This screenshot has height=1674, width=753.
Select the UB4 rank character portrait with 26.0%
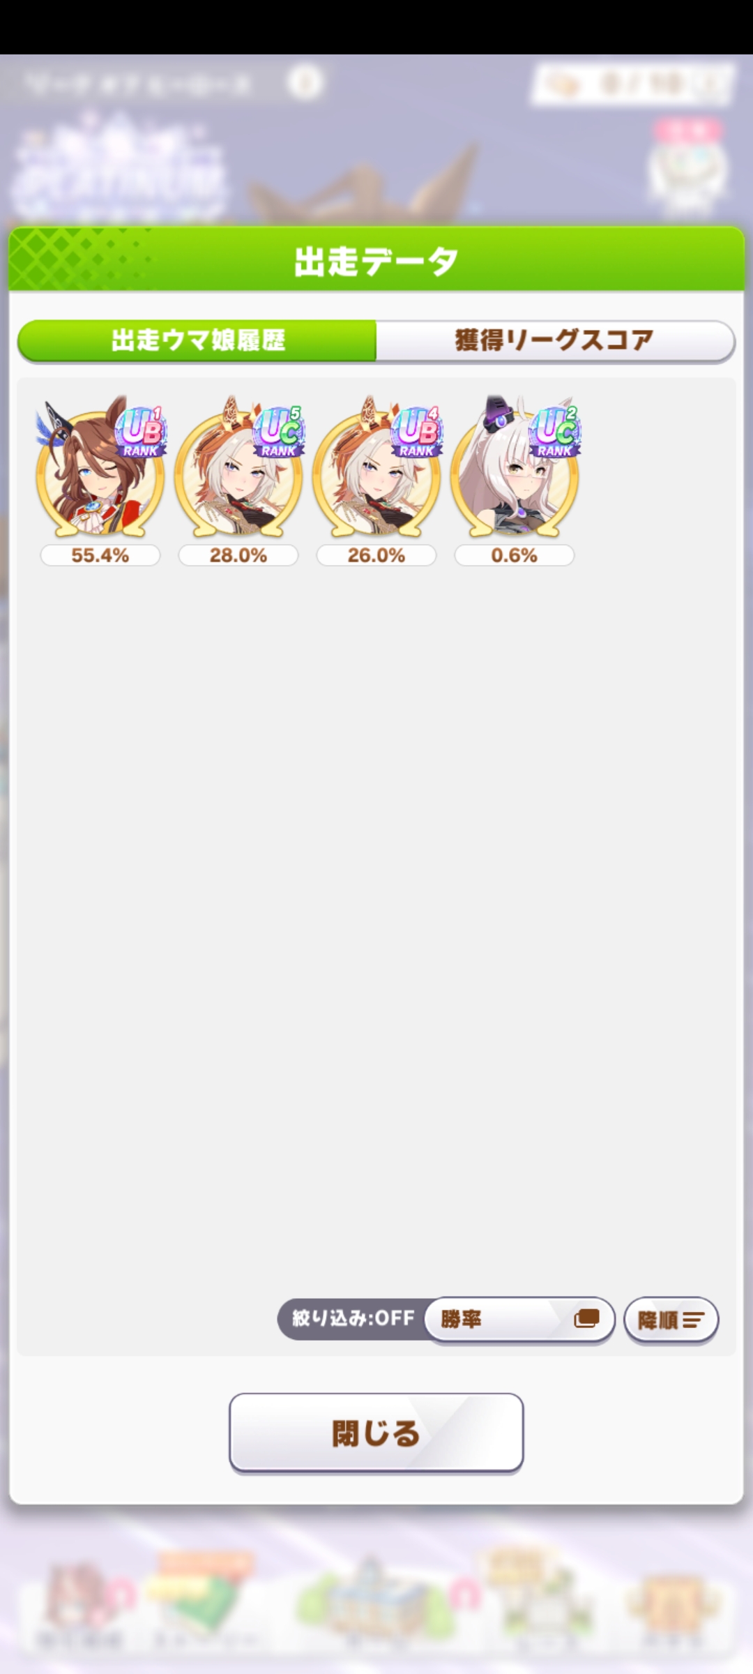click(376, 467)
